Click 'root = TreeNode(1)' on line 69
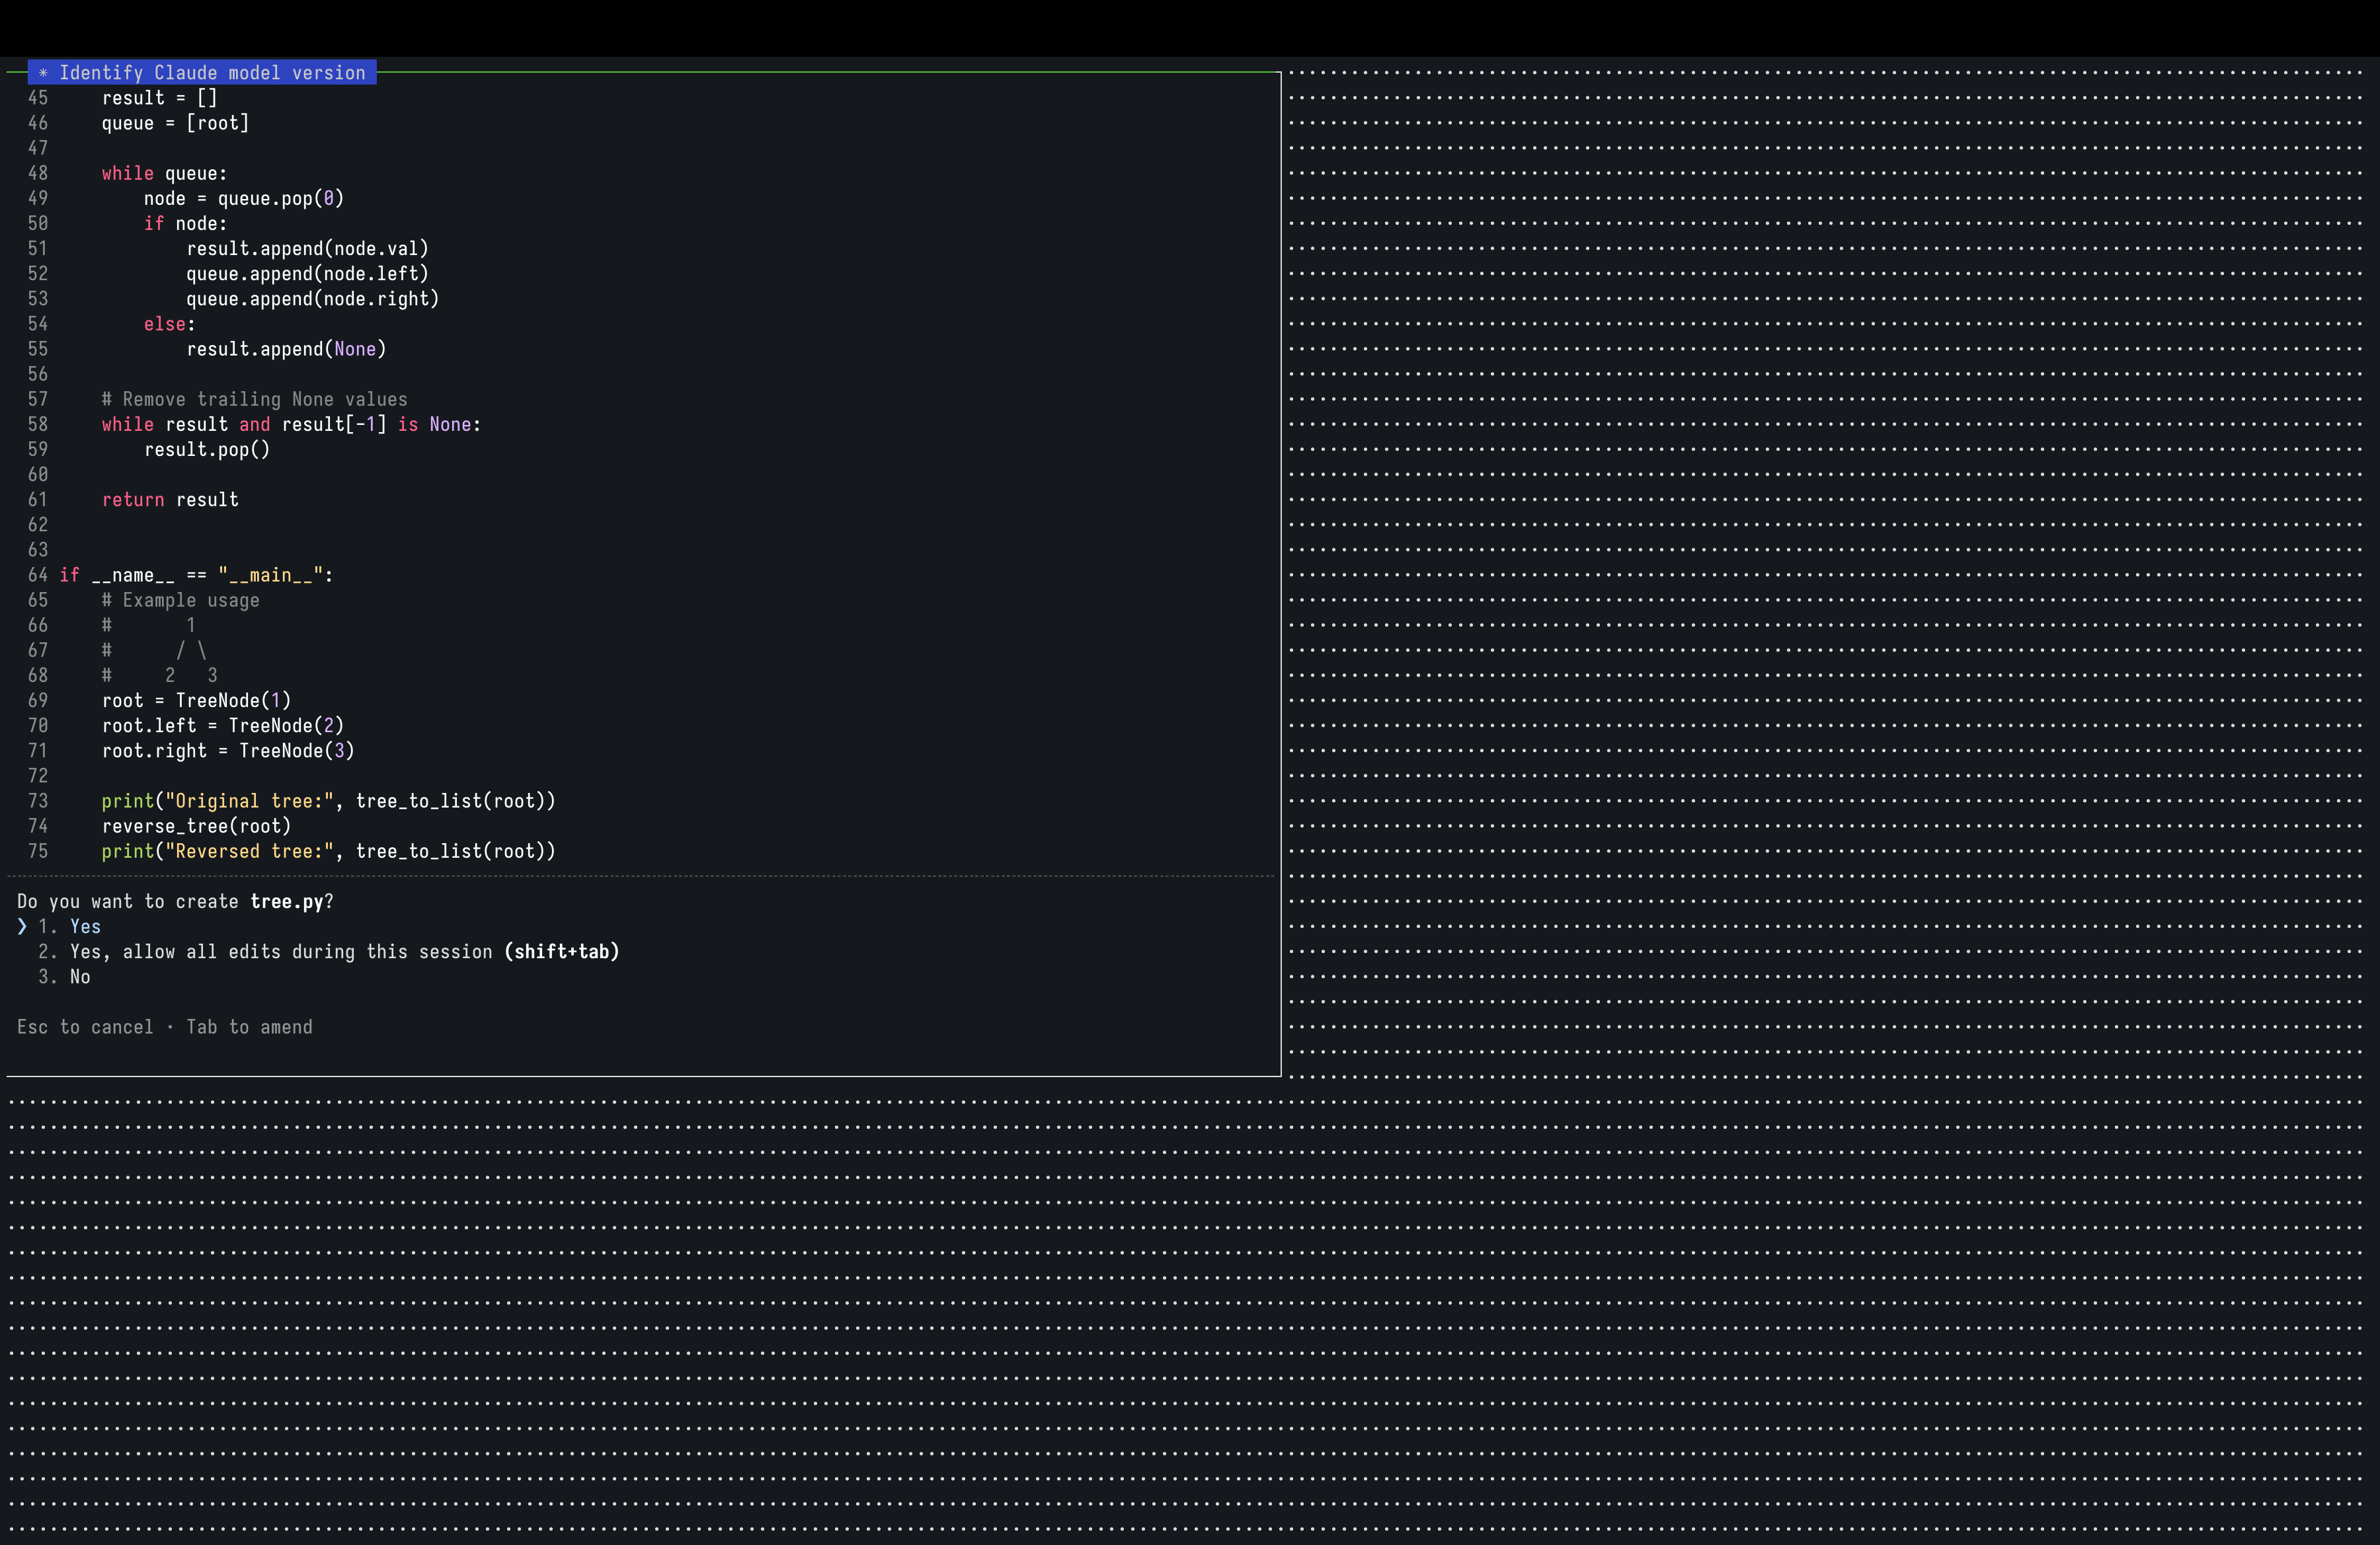The image size is (2380, 1545). tap(196, 700)
